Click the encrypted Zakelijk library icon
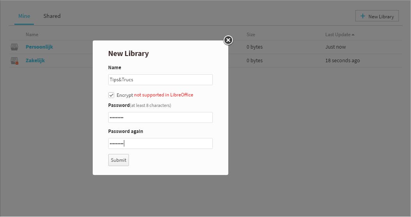 (x=14, y=61)
